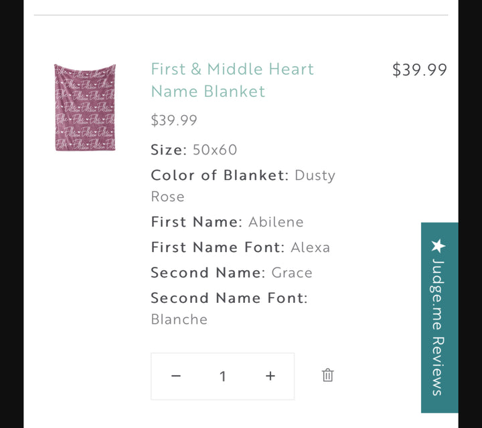The width and height of the screenshot is (482, 428).
Task: Click First Name: Abilene detail
Action: (227, 222)
